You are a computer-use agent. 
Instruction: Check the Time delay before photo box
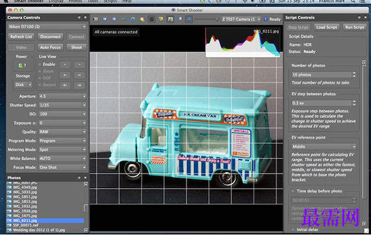(293, 191)
